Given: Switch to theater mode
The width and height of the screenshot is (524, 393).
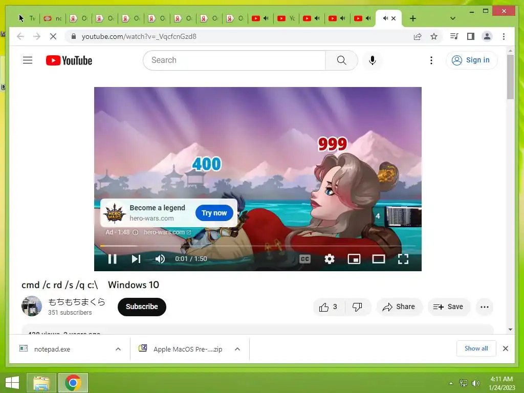Looking at the screenshot, I should pos(379,258).
